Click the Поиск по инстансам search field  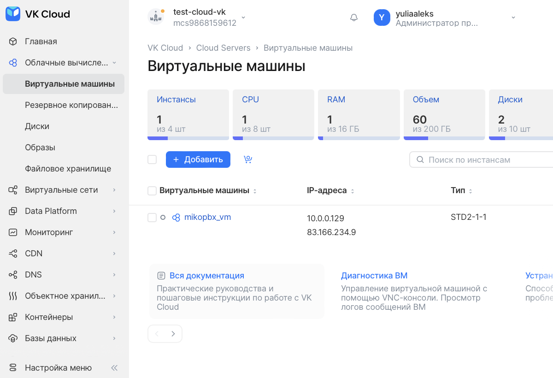pyautogui.click(x=484, y=160)
